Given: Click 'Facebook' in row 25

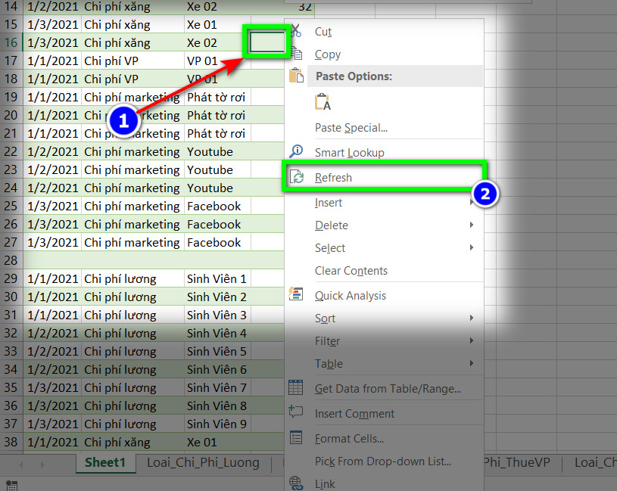Looking at the screenshot, I should (x=213, y=206).
